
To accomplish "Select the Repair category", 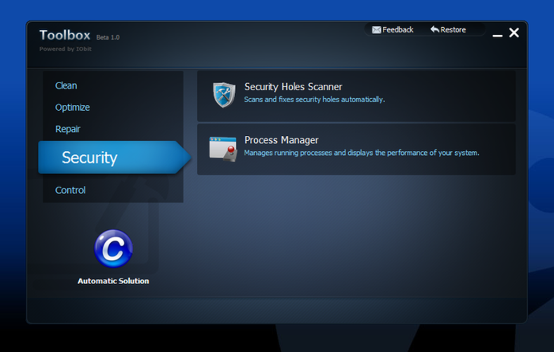I will (x=68, y=129).
